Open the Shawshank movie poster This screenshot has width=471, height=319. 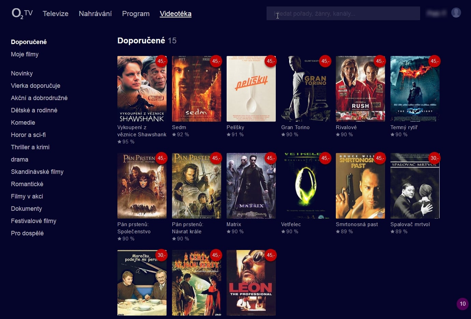(x=142, y=89)
